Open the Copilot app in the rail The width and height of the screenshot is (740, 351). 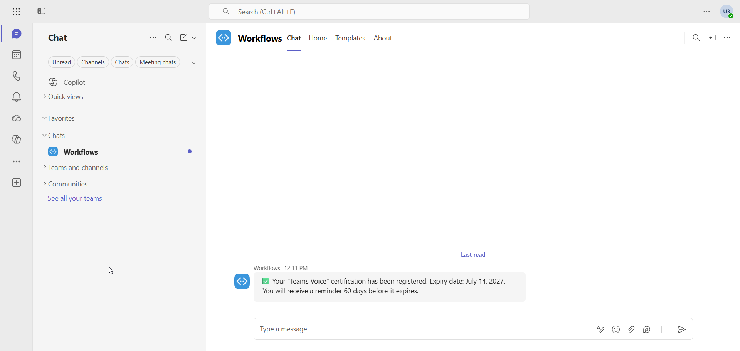[x=17, y=139]
